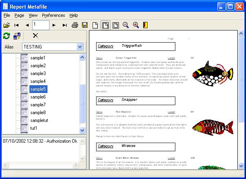
Task: Open the View menu
Action: 33,15
